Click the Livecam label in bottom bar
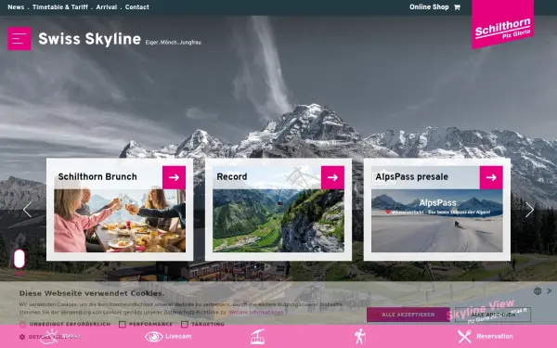 tap(178, 336)
